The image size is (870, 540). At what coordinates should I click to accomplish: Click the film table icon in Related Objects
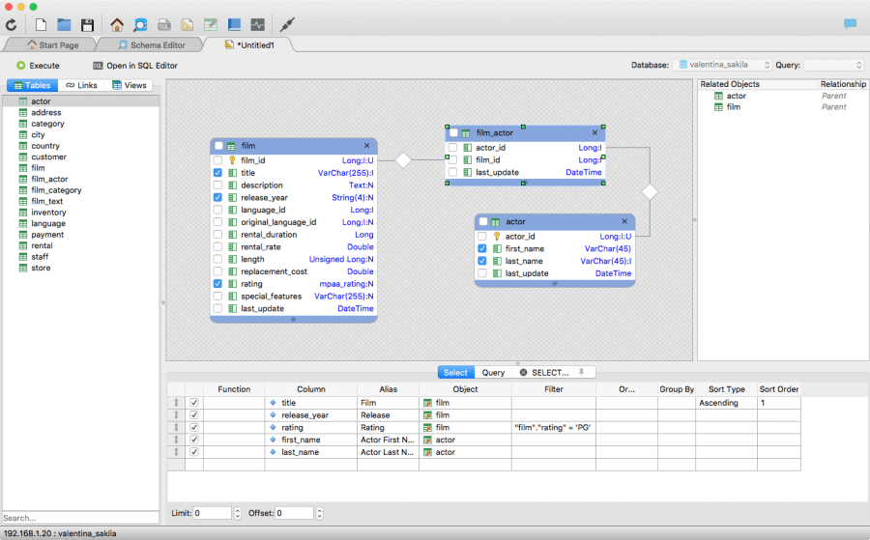coord(718,107)
